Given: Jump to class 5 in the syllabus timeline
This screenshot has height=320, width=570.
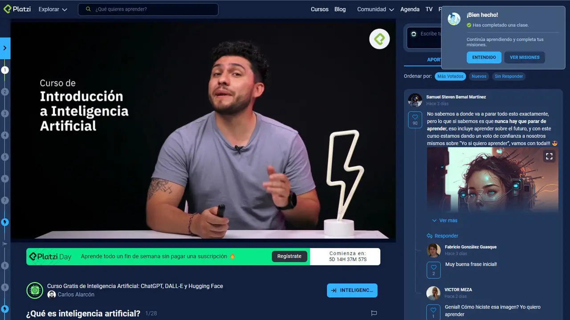Looking at the screenshot, I should click(5, 157).
